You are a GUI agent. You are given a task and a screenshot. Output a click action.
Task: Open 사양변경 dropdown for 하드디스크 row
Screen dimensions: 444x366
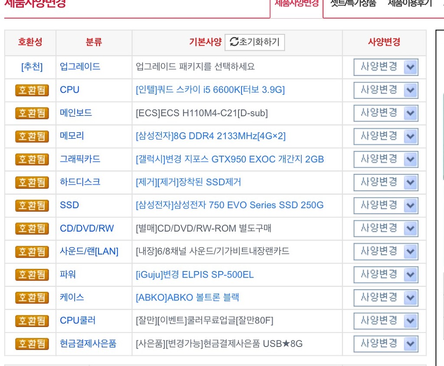tap(385, 183)
